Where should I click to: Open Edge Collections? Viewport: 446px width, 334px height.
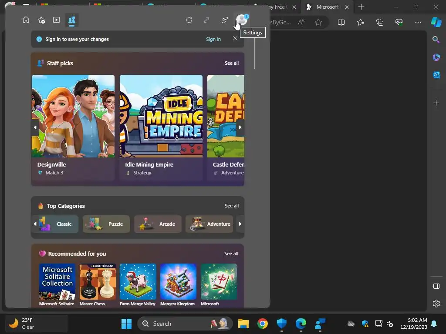tap(380, 22)
